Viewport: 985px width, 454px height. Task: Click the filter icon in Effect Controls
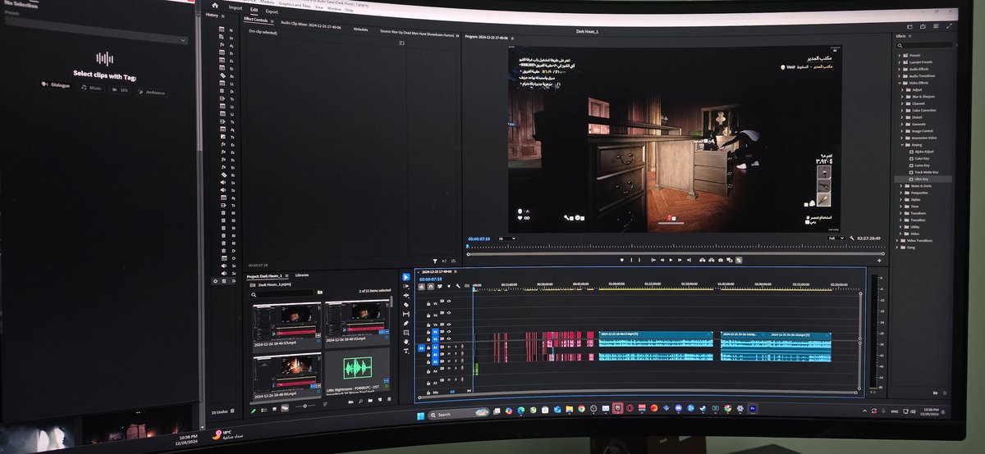pos(435,261)
